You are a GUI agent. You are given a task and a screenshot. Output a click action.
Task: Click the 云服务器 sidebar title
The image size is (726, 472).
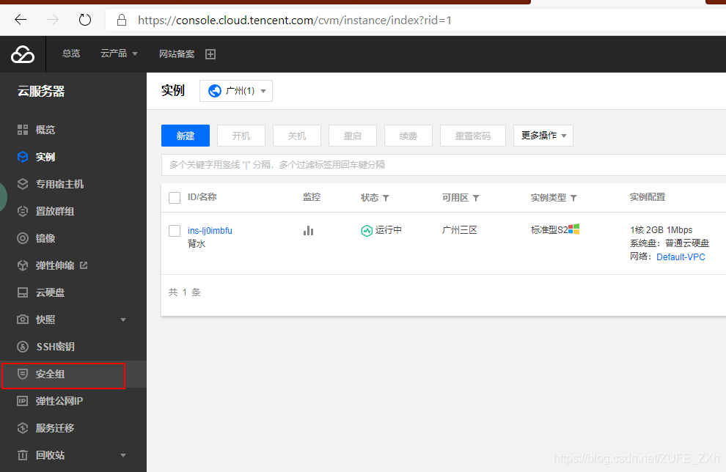41,91
